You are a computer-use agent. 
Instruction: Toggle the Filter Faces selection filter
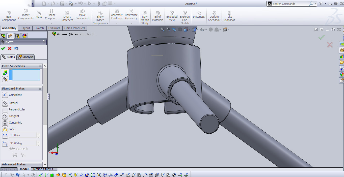[52, 174]
